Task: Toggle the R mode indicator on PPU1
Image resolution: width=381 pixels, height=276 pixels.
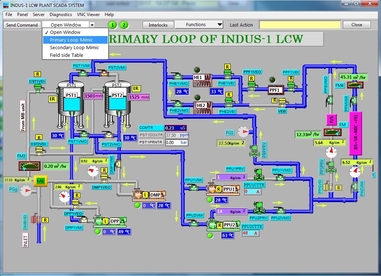Action: (x=219, y=189)
